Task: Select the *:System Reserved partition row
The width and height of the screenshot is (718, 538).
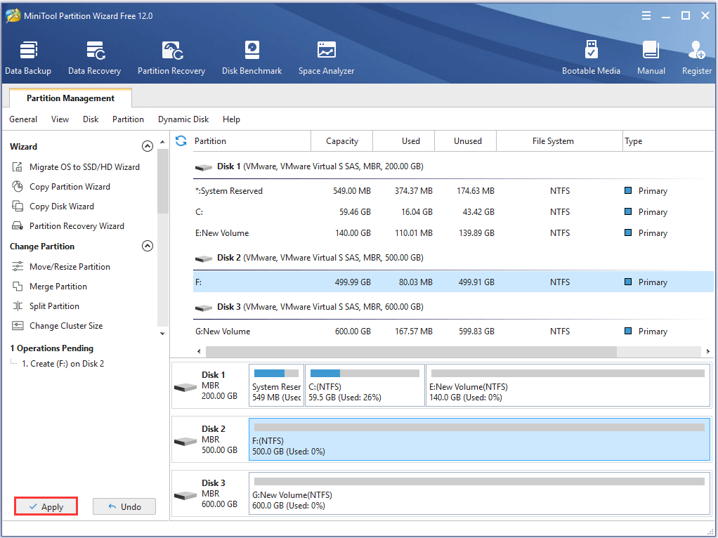Action: pyautogui.click(x=453, y=191)
